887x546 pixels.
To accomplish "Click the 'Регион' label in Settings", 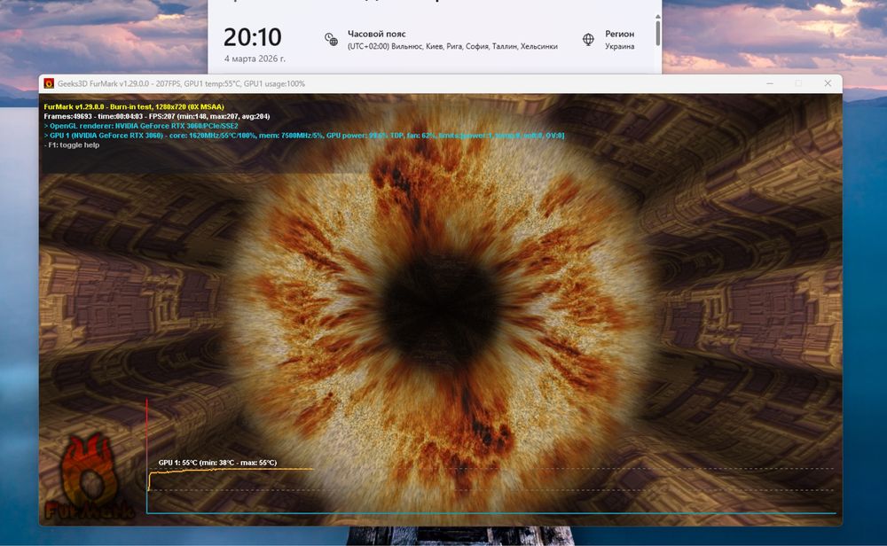I will [619, 34].
